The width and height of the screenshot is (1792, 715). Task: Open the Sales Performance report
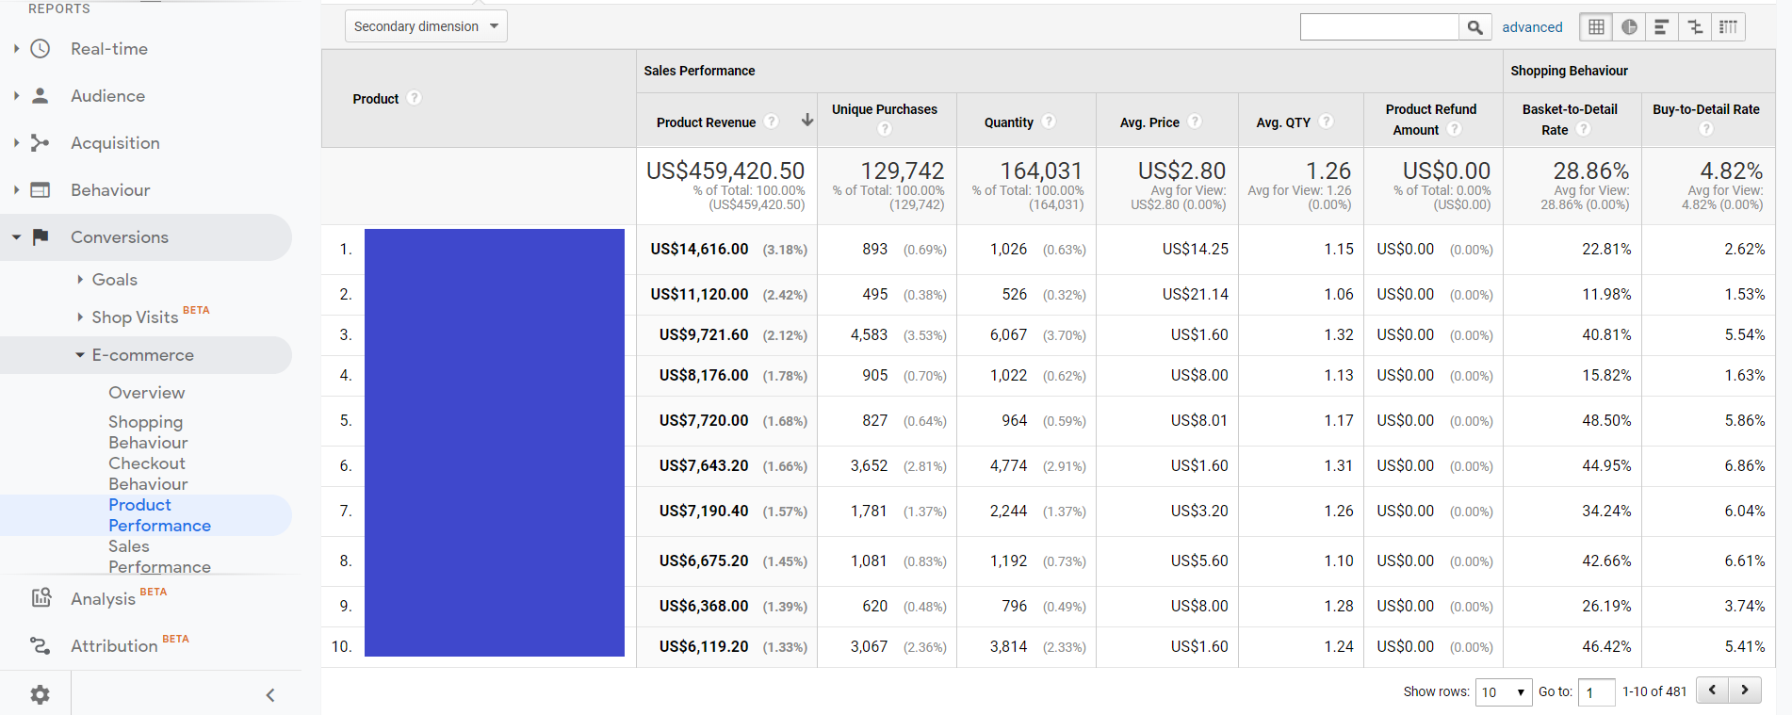click(159, 557)
